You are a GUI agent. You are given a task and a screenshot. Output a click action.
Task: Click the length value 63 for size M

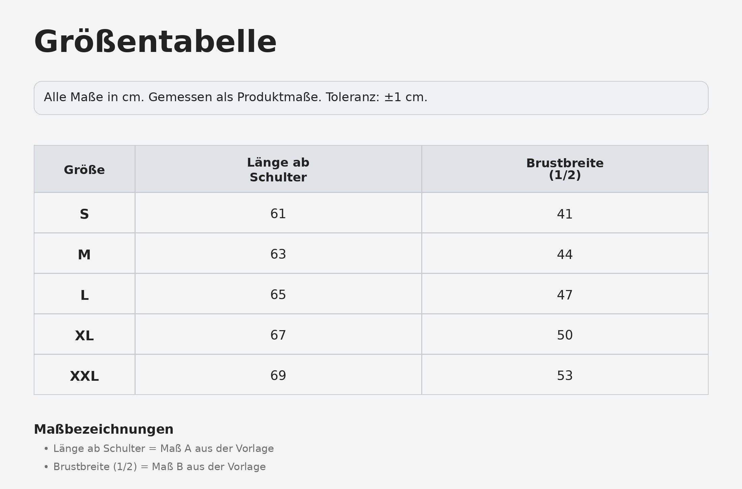click(278, 254)
